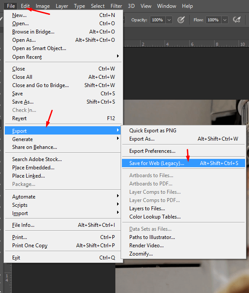
Task: Click the Opacity 100% value field
Action: (x=158, y=20)
